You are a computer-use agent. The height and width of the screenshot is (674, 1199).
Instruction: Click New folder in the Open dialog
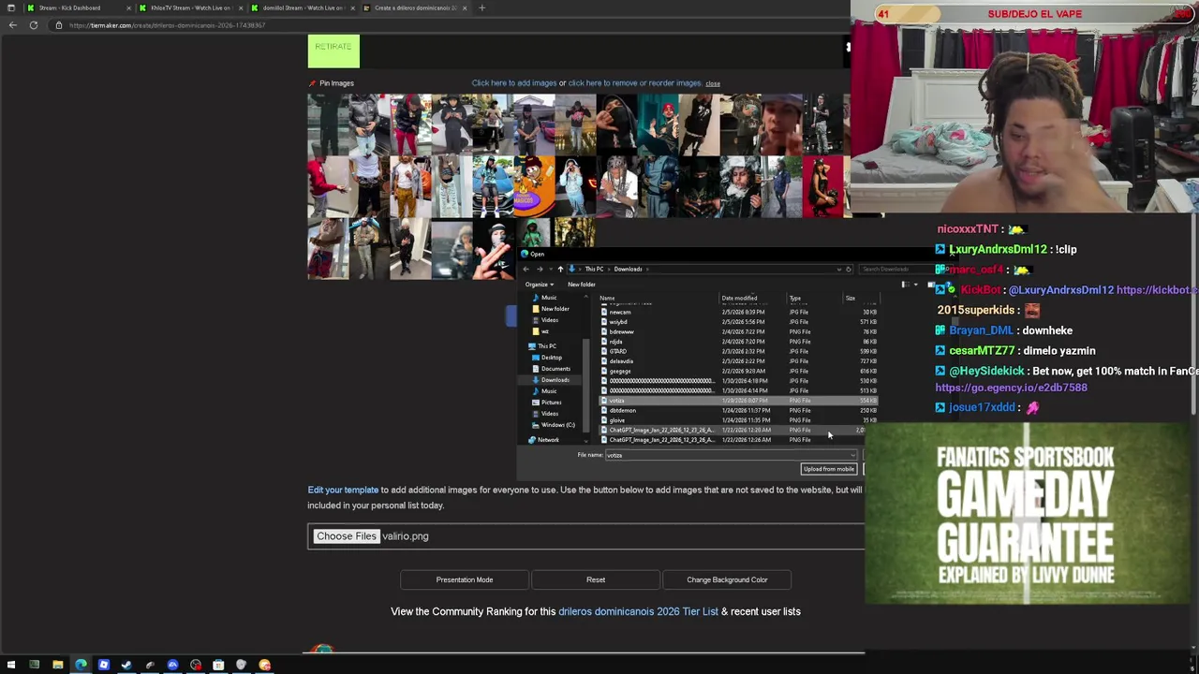coord(581,285)
